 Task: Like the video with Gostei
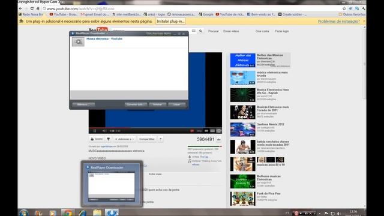pyautogui.click(x=97, y=139)
